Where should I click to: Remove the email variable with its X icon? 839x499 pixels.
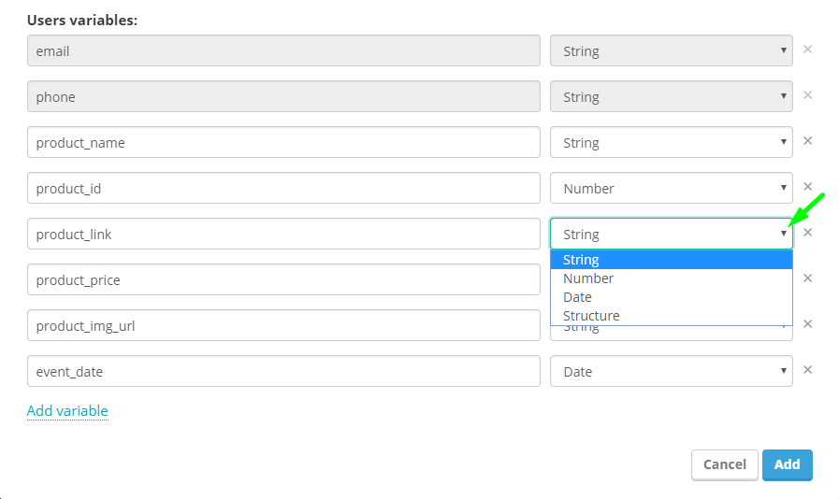(x=808, y=50)
